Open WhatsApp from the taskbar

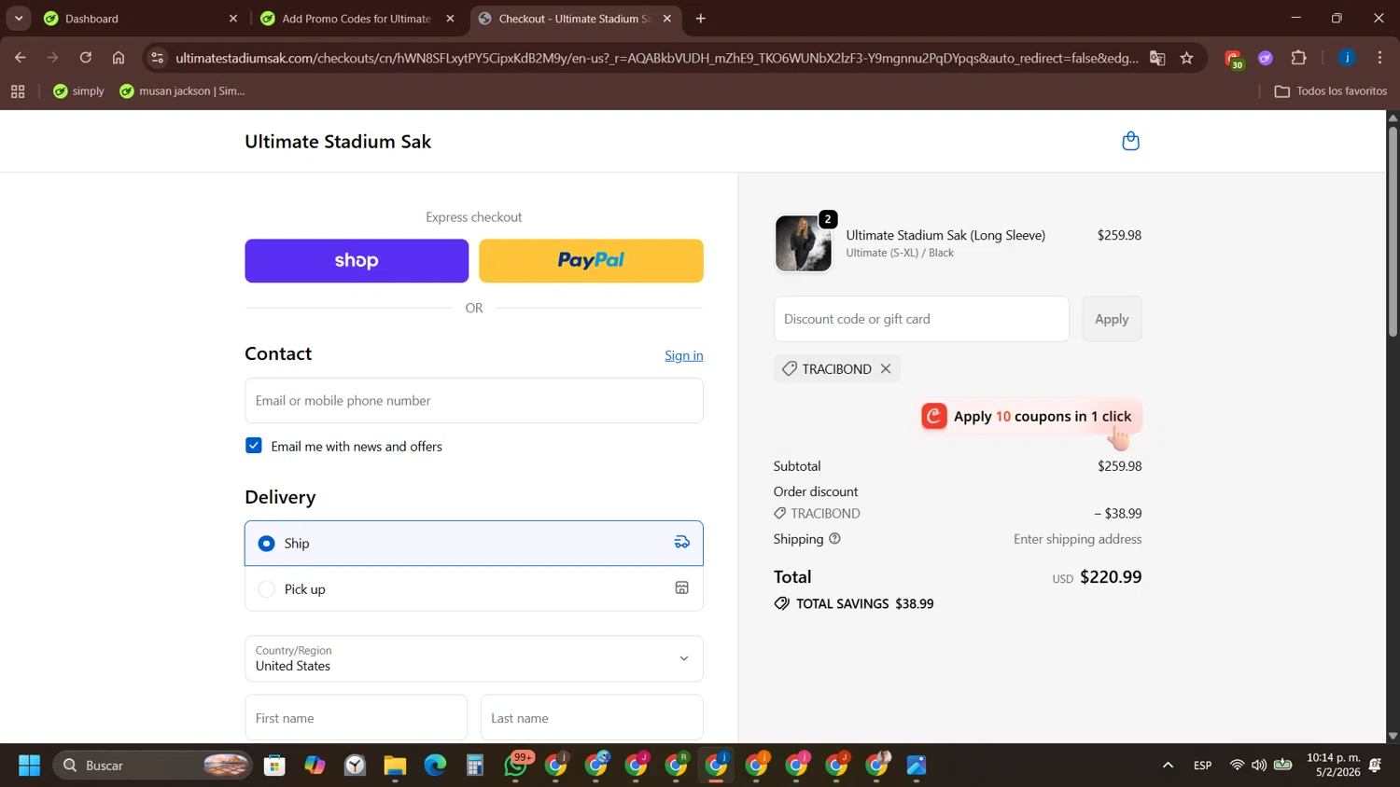(516, 766)
